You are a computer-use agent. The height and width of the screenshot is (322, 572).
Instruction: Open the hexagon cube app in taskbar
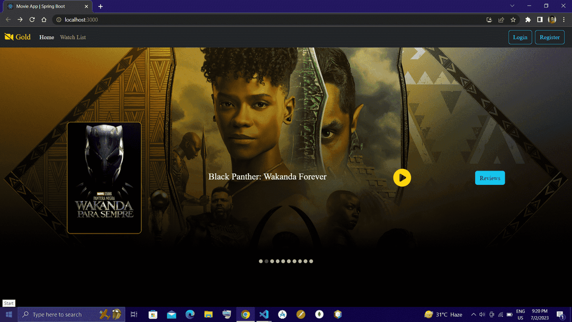point(338,315)
